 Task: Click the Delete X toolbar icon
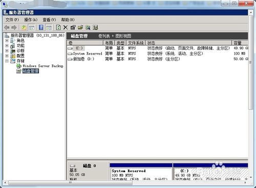pos(66,28)
